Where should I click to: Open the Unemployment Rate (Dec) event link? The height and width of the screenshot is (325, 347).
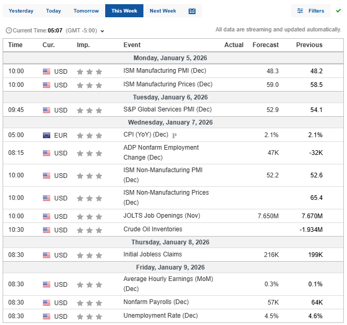point(160,316)
